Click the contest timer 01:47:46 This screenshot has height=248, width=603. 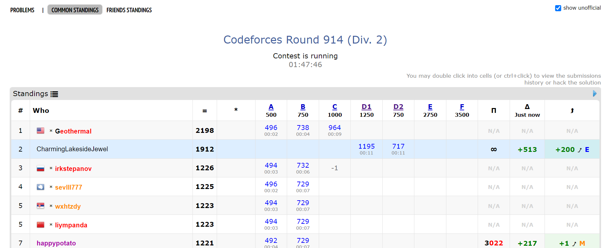(305, 65)
